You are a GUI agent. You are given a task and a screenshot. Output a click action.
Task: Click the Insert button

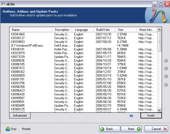point(151,115)
